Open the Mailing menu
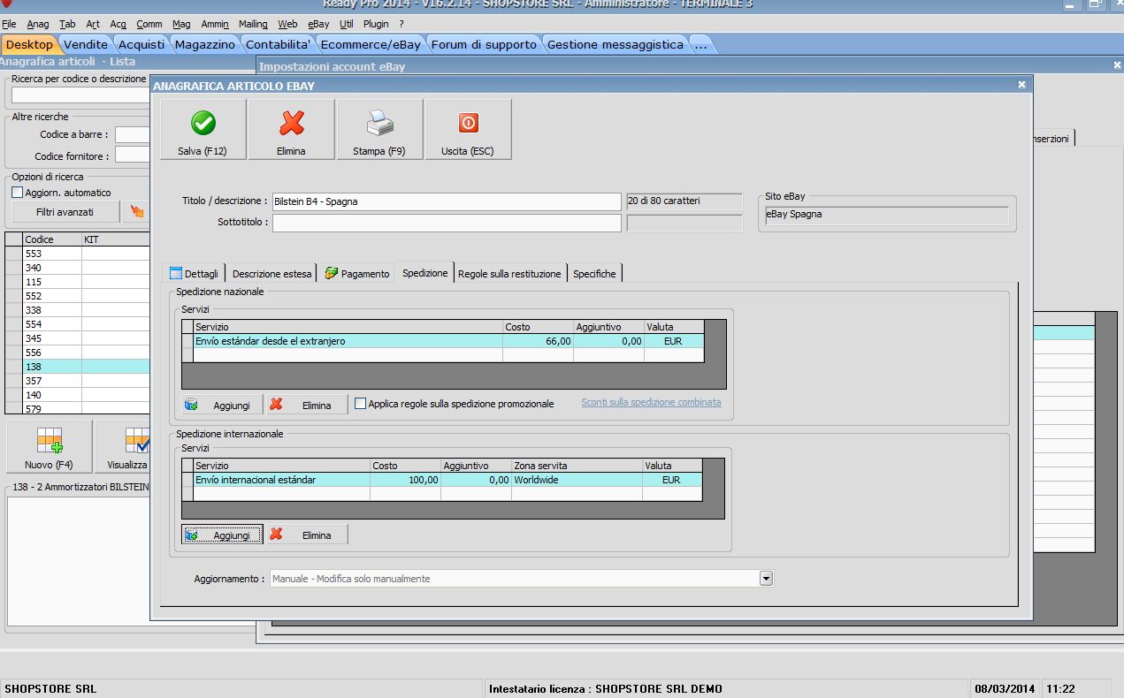 [x=253, y=24]
